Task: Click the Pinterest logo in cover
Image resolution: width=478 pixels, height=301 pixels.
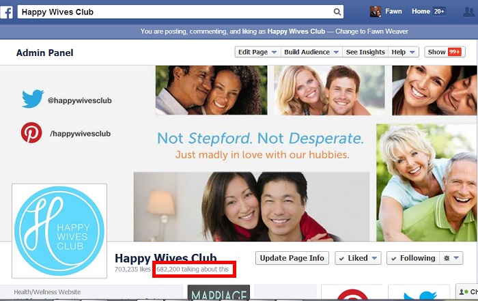Action: (31, 132)
